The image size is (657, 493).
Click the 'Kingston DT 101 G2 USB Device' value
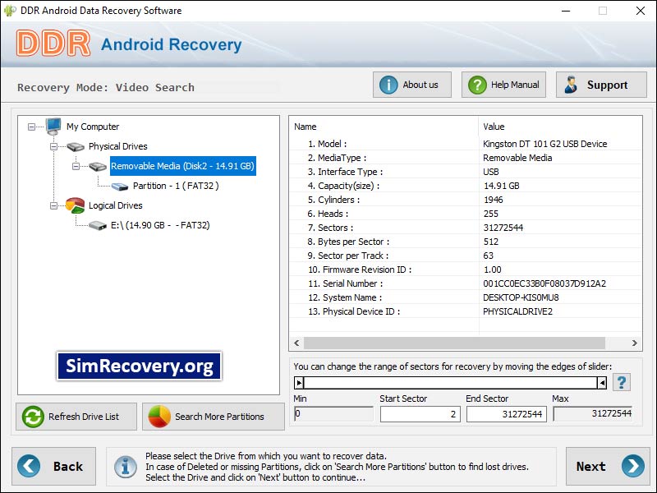pyautogui.click(x=544, y=144)
